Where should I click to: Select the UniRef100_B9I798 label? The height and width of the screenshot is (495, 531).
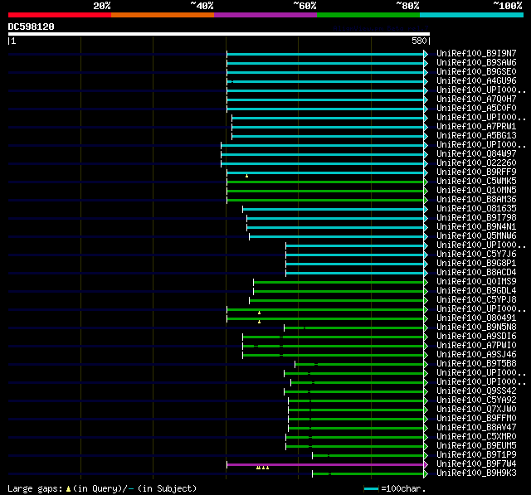pos(476,218)
